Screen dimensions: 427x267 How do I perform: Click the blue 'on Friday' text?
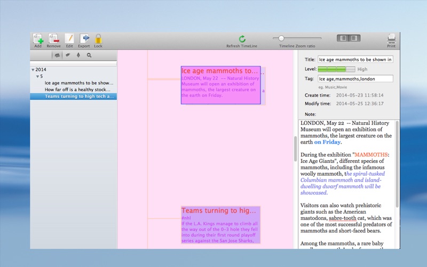(327, 142)
